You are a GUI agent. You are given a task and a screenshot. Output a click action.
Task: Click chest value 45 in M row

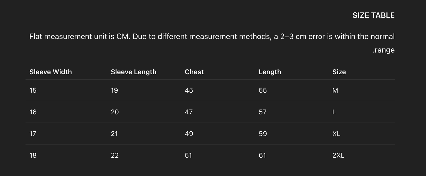(189, 90)
